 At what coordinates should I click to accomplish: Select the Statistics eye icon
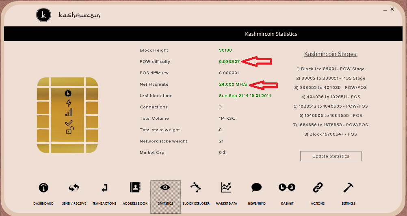(x=165, y=187)
